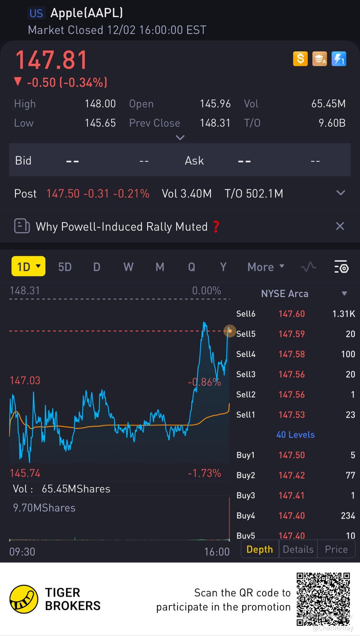Tap the Bid price field
Viewport: 360px width, 636px height.
tap(72, 161)
